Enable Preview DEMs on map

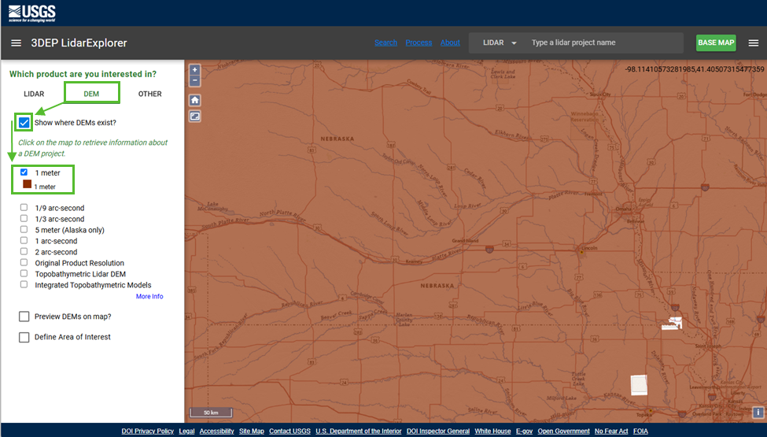point(24,317)
